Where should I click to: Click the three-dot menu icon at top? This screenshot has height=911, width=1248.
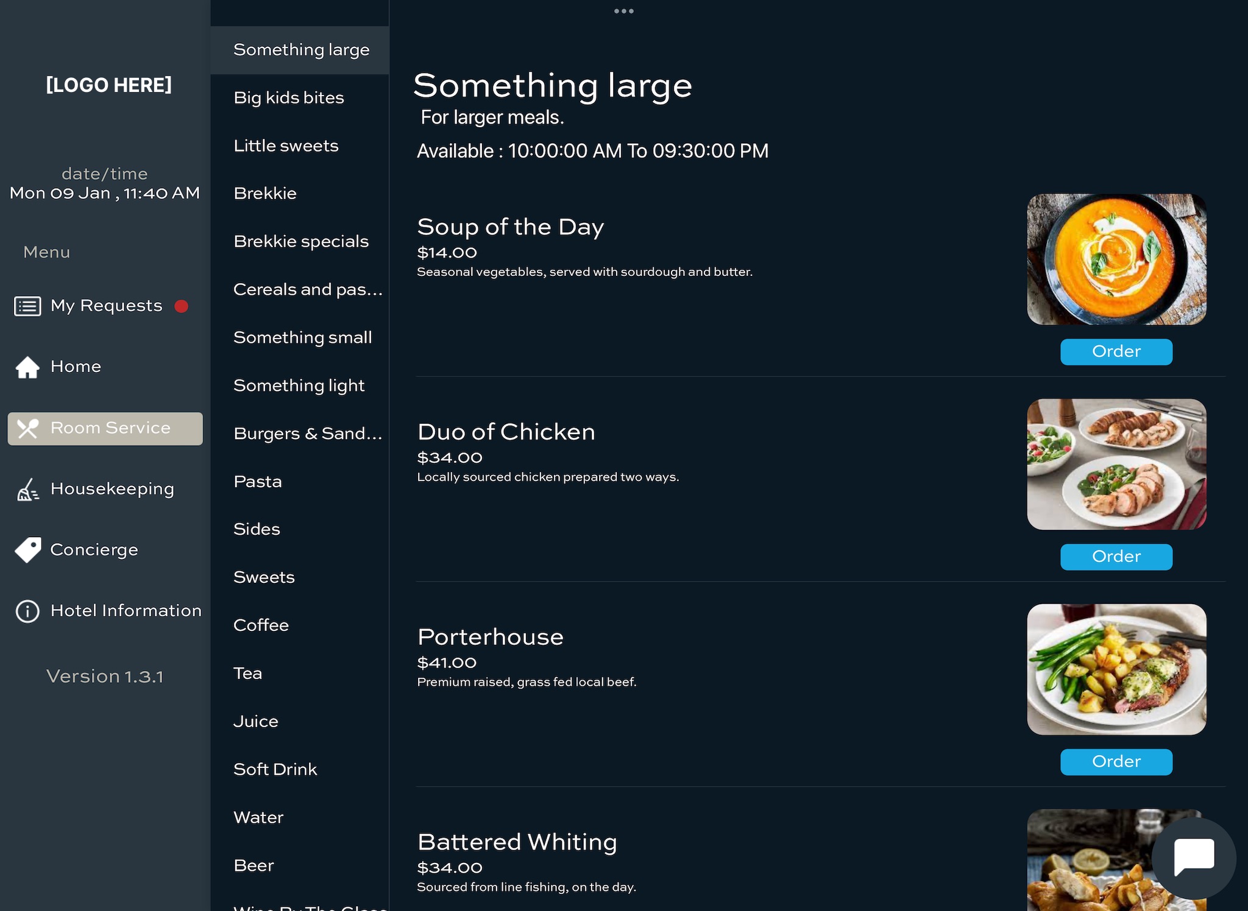tap(624, 10)
